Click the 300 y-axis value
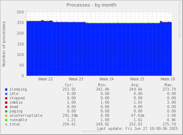 [20, 12]
